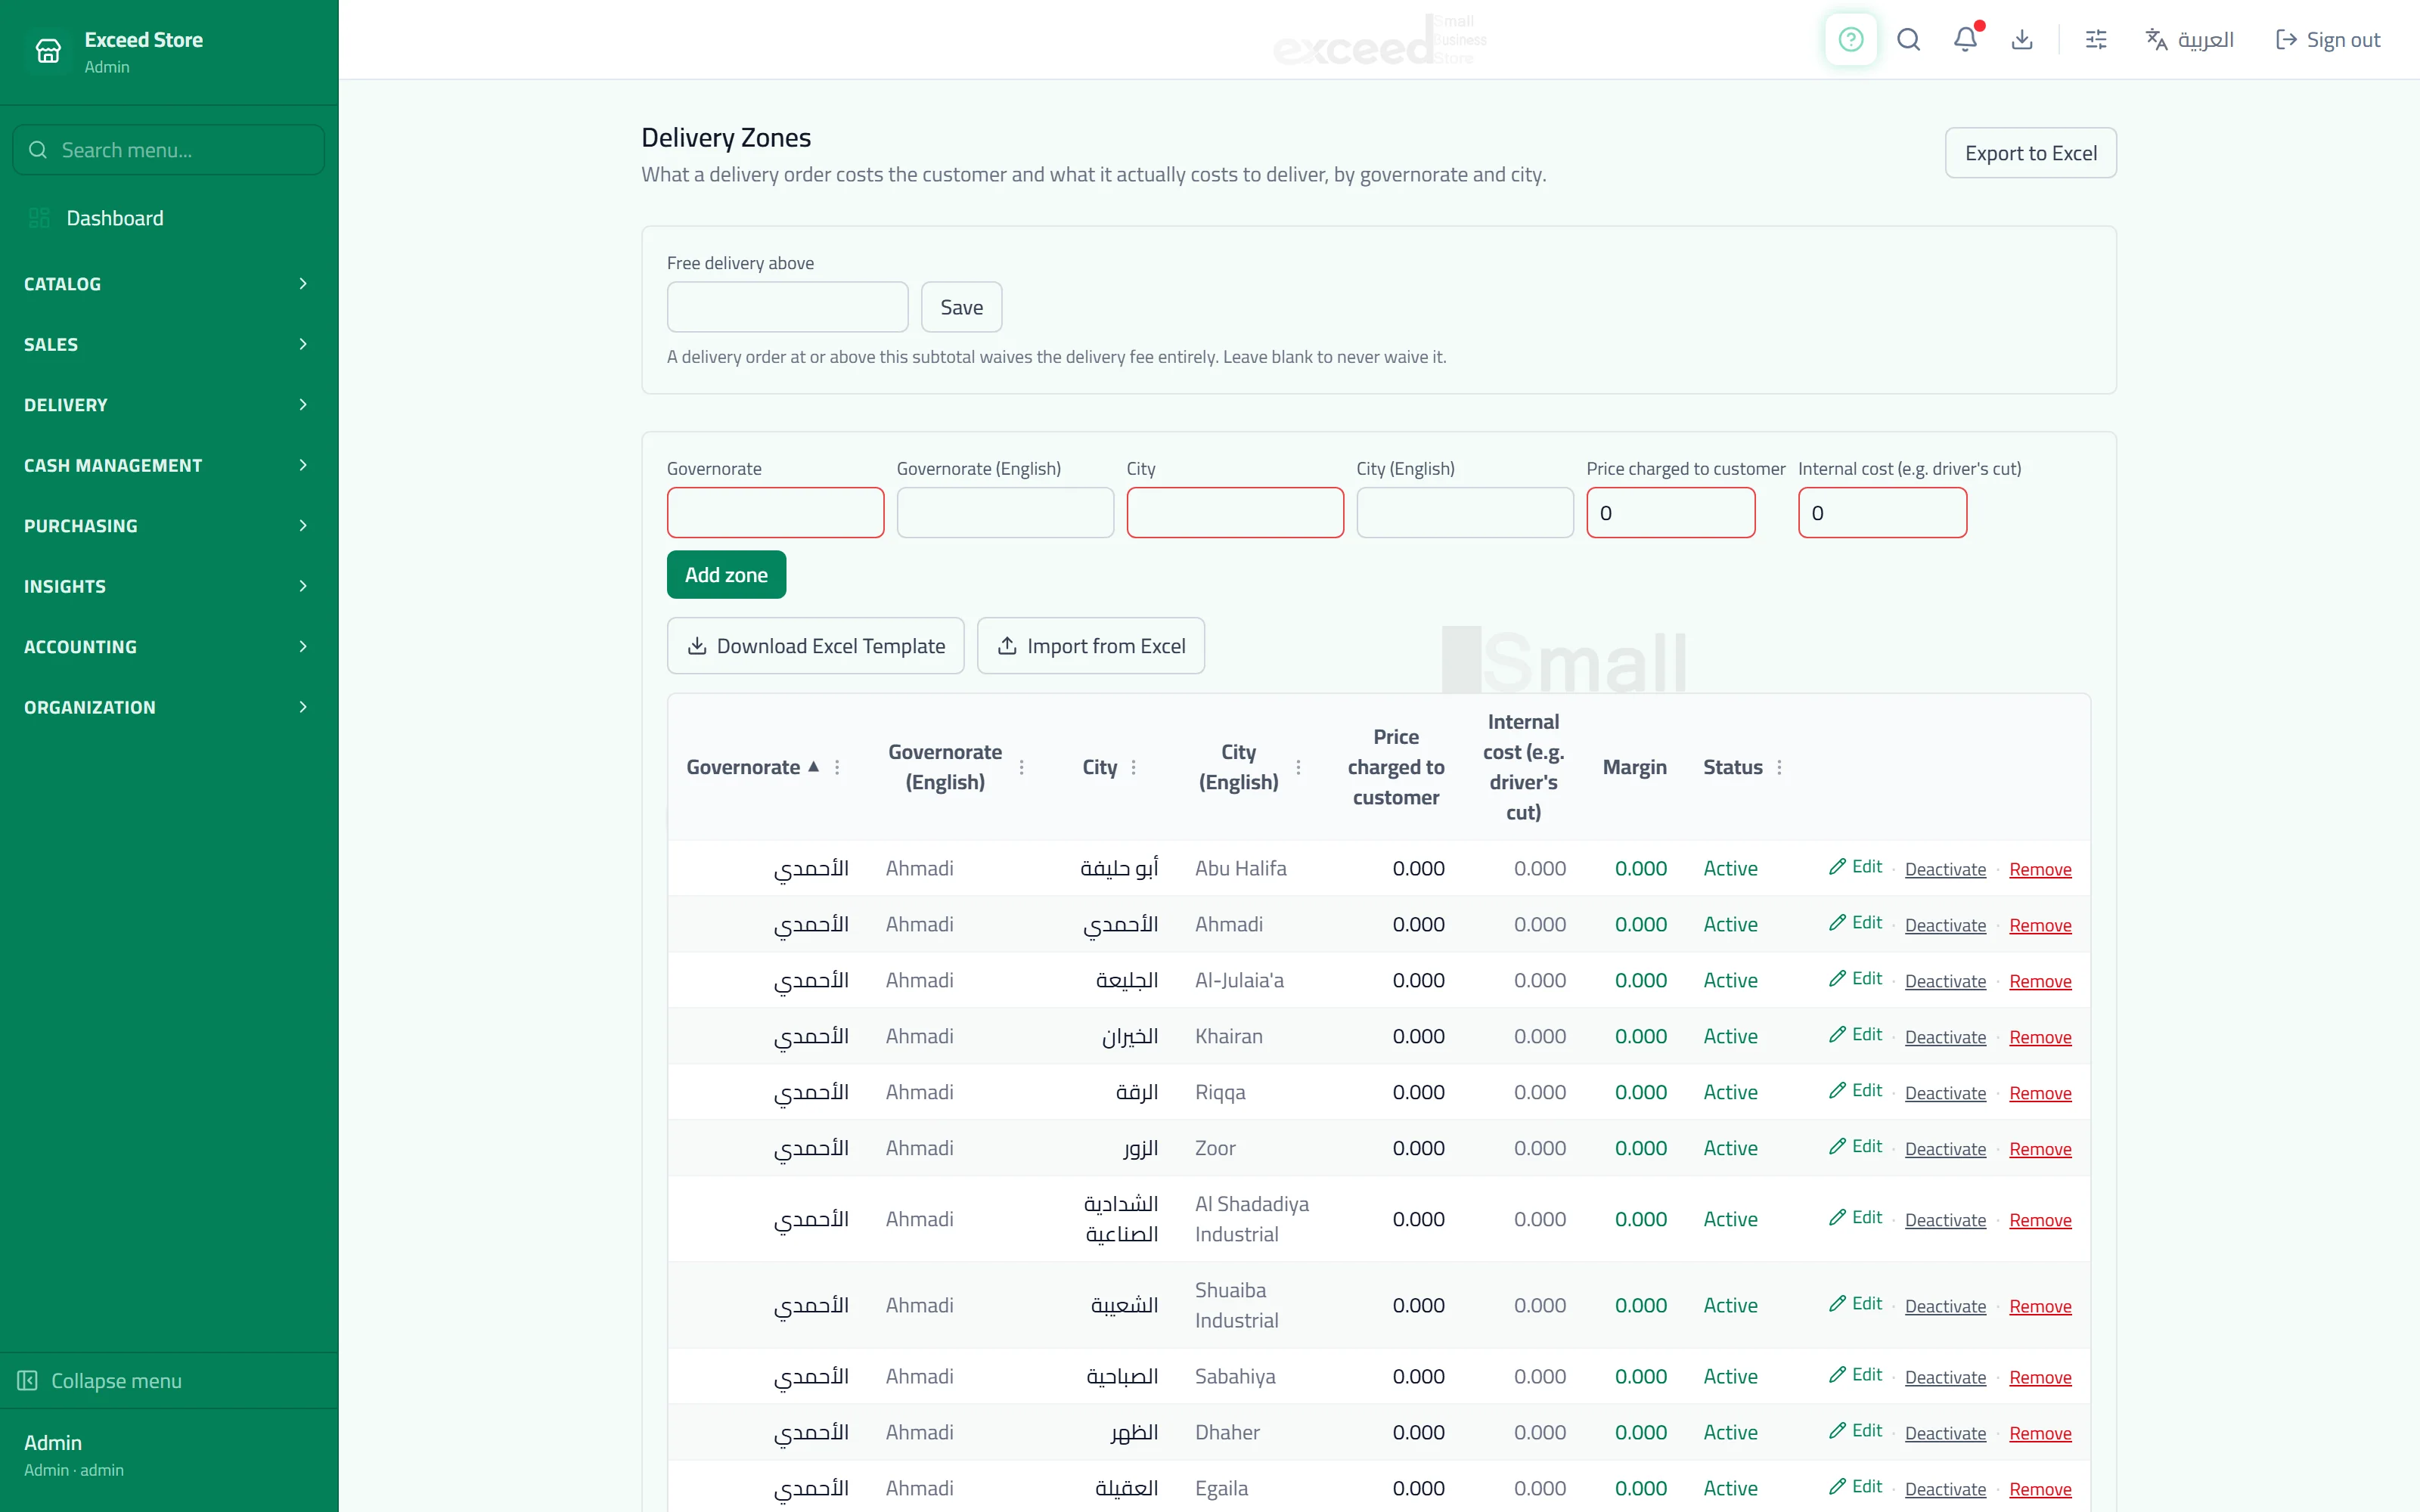Deactivate the Khairan delivery zone
The height and width of the screenshot is (1512, 2420).
click(1945, 1037)
